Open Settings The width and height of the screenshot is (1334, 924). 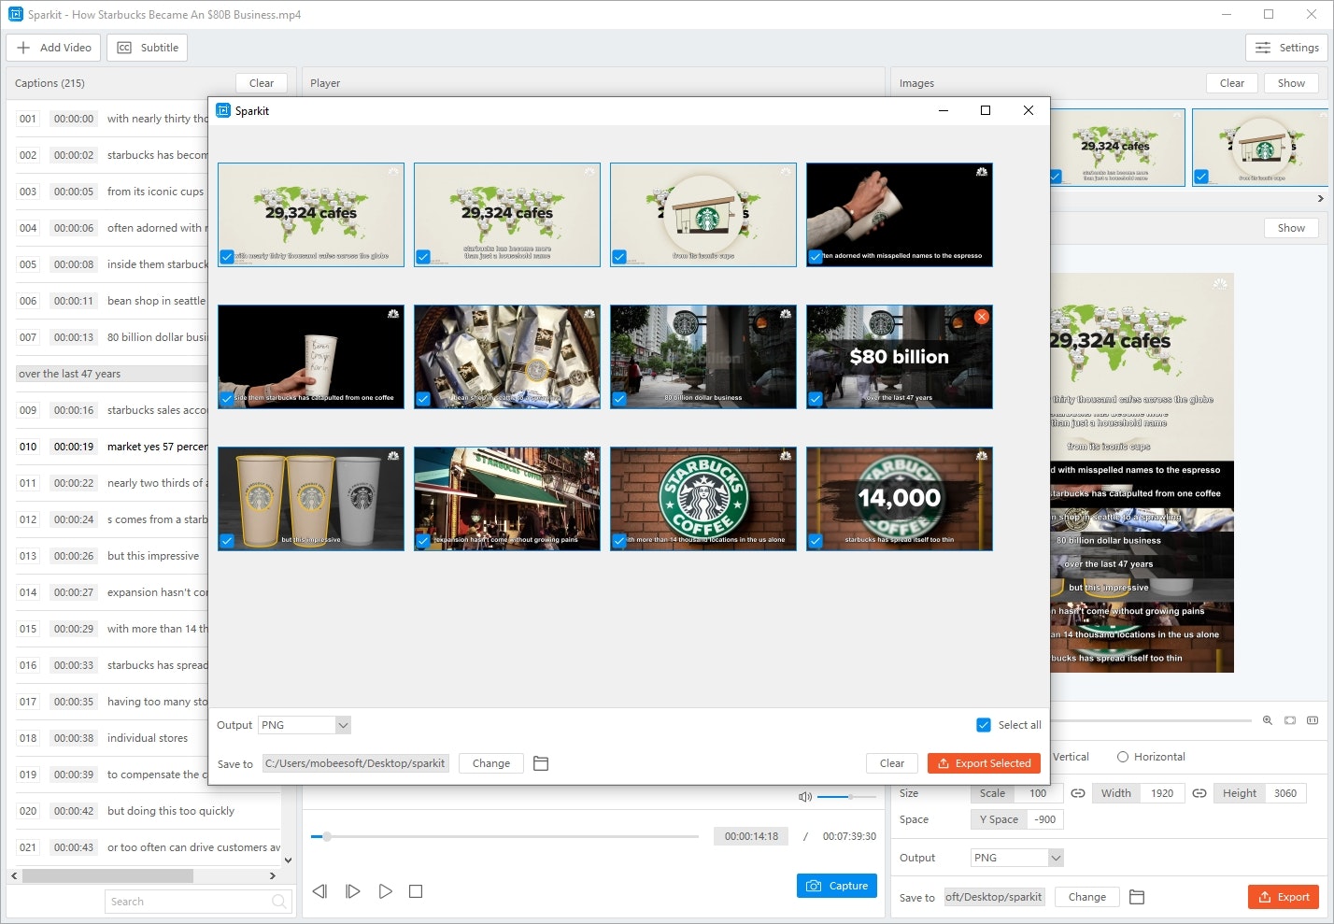(1287, 48)
